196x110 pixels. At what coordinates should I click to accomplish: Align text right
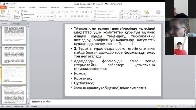click(78, 16)
